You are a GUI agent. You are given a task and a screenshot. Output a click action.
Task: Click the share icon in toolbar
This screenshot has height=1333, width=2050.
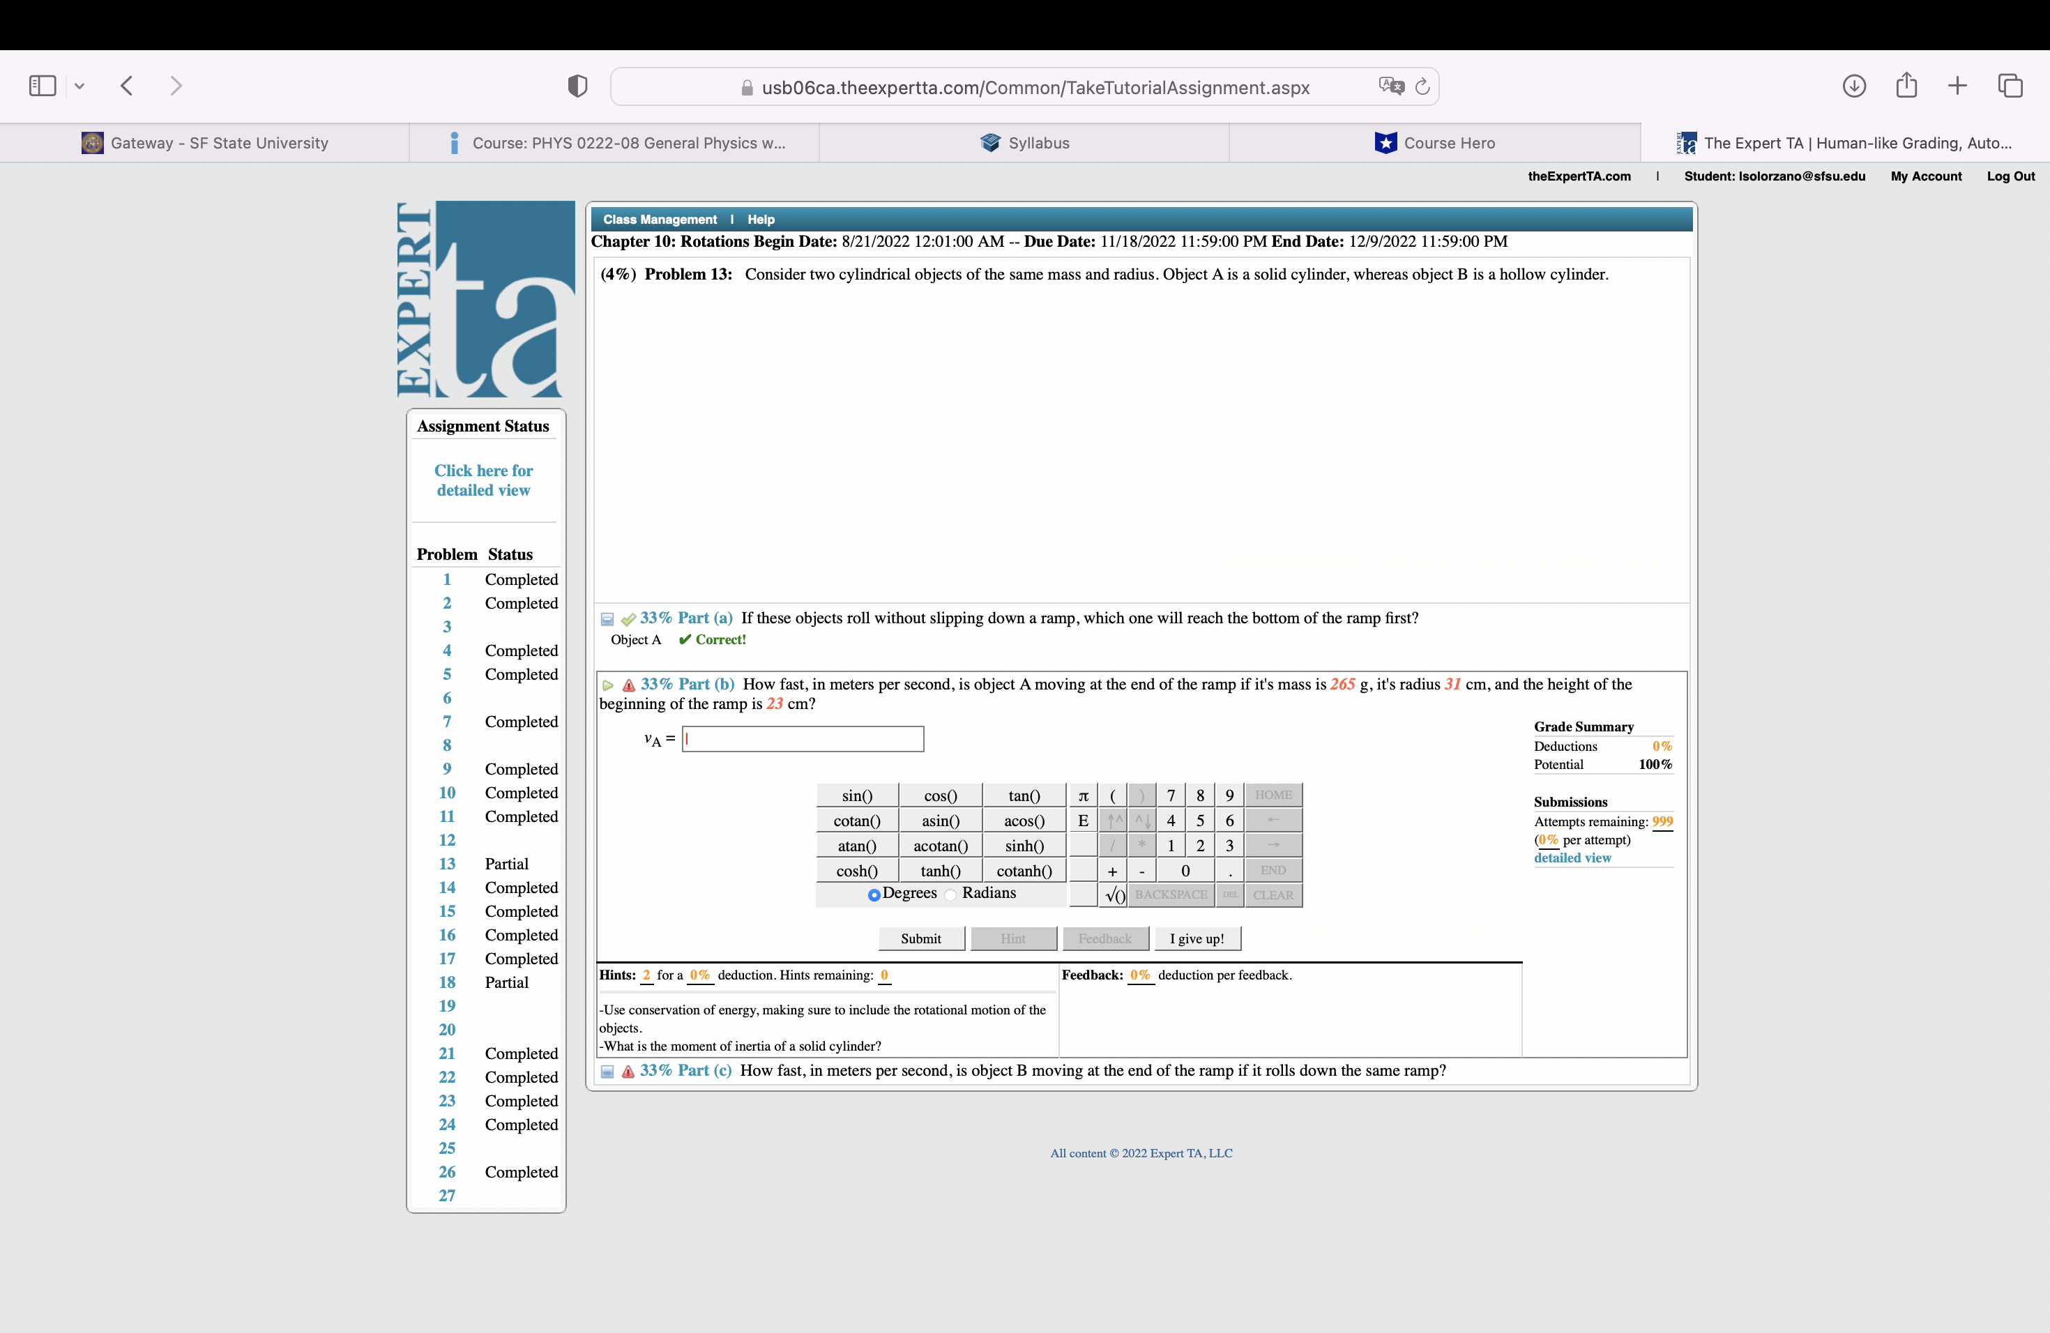[1906, 86]
